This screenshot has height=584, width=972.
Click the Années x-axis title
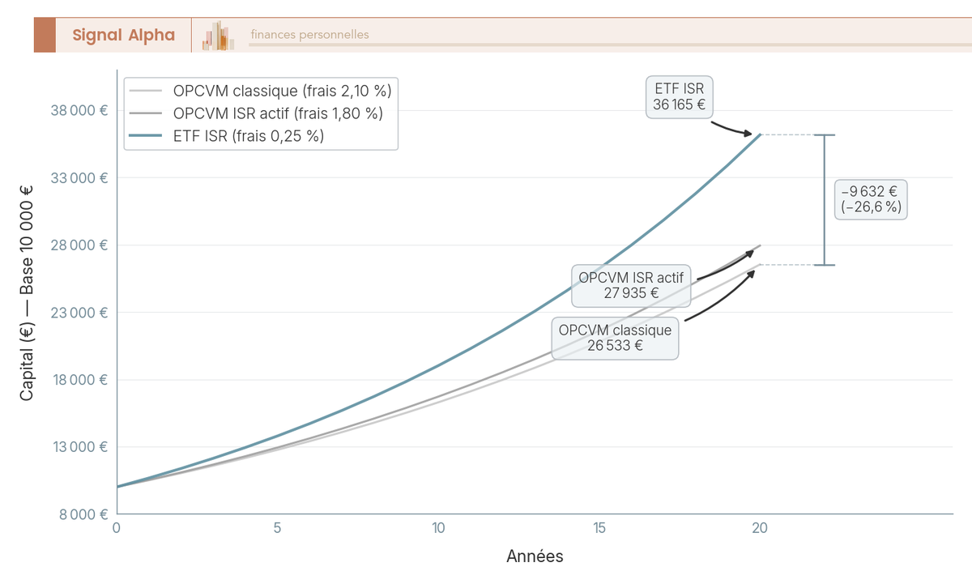click(535, 556)
